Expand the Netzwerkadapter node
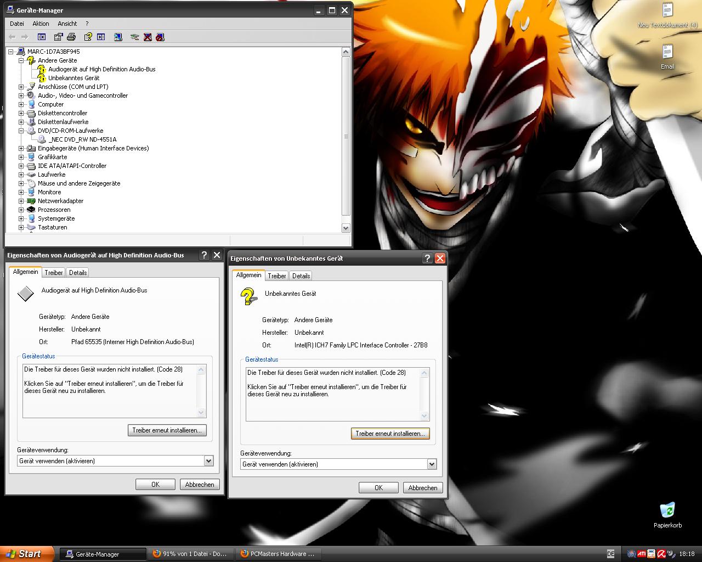702x562 pixels. (x=21, y=201)
